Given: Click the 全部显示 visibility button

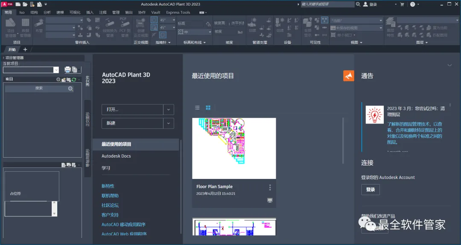Looking at the screenshot, I should (x=307, y=28).
